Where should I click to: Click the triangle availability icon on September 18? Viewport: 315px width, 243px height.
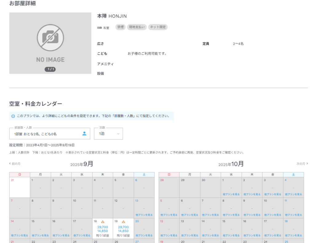[x=103, y=221]
